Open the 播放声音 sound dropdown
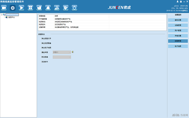 62,52
